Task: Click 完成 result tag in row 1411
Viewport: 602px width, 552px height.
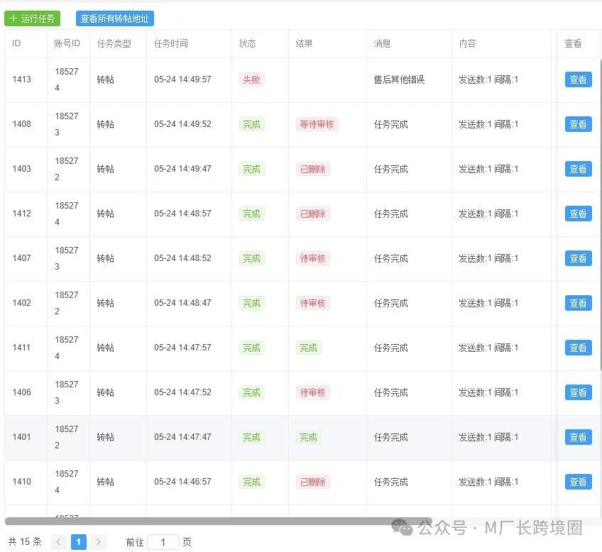Action: pos(309,348)
